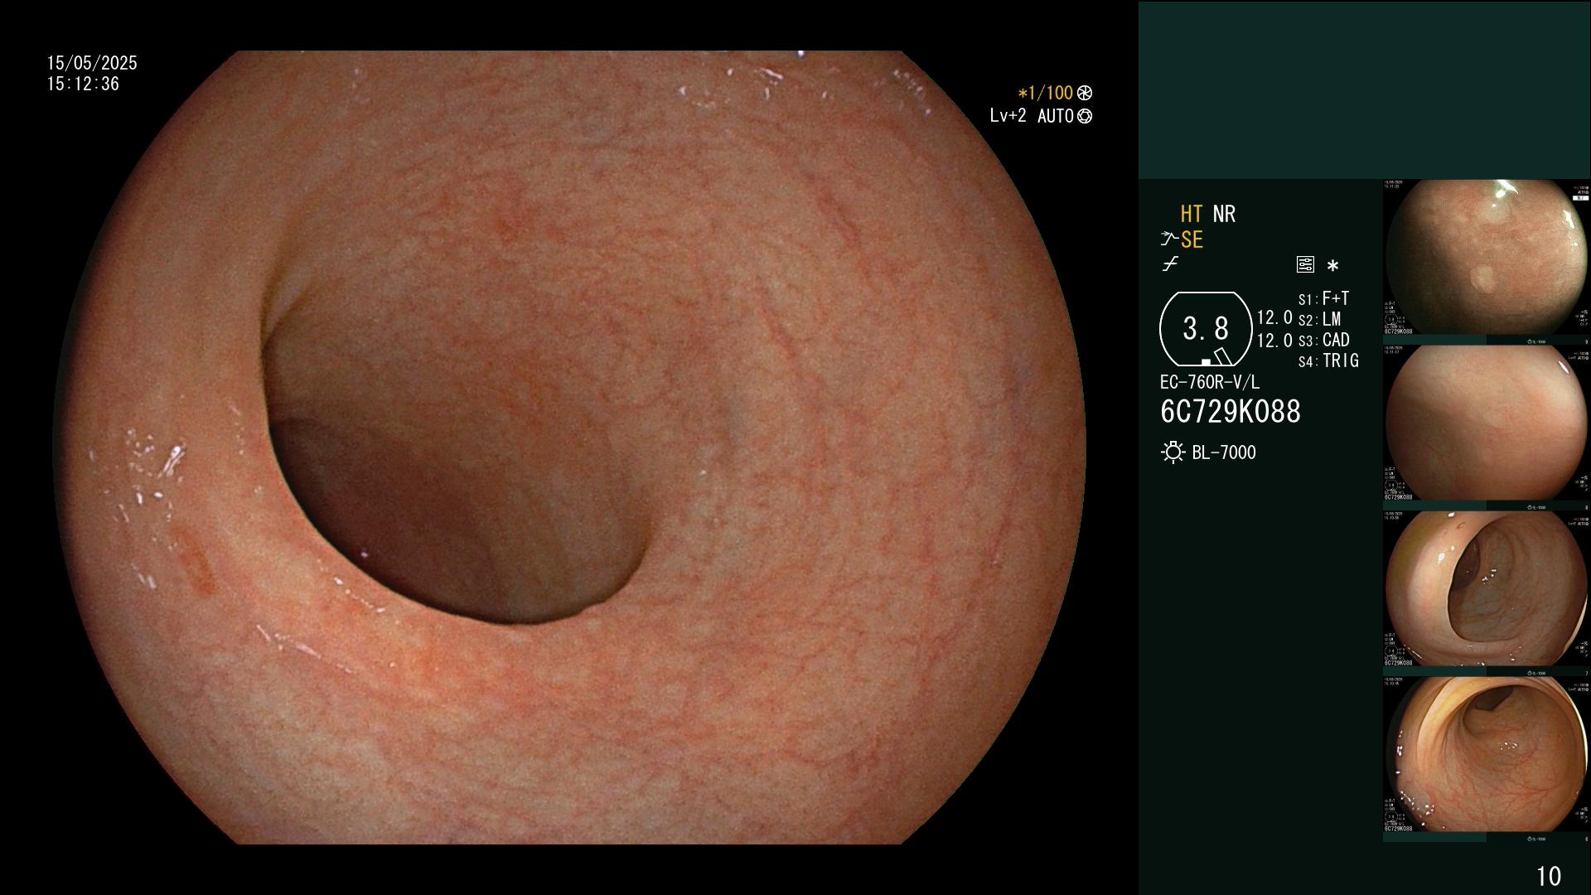Click the serial number 6C729K088
The height and width of the screenshot is (895, 1591).
pyautogui.click(x=1231, y=412)
